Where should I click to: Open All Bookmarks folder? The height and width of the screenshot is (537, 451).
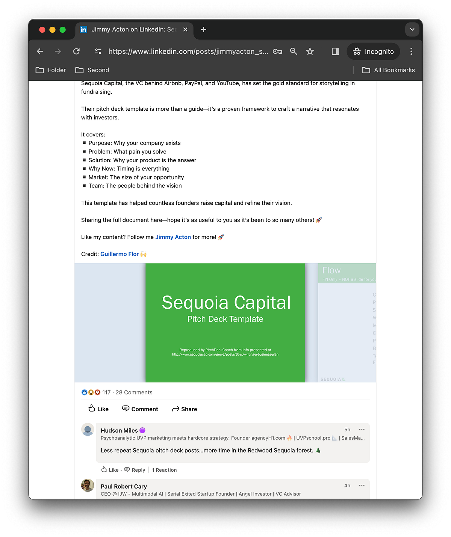click(x=388, y=70)
